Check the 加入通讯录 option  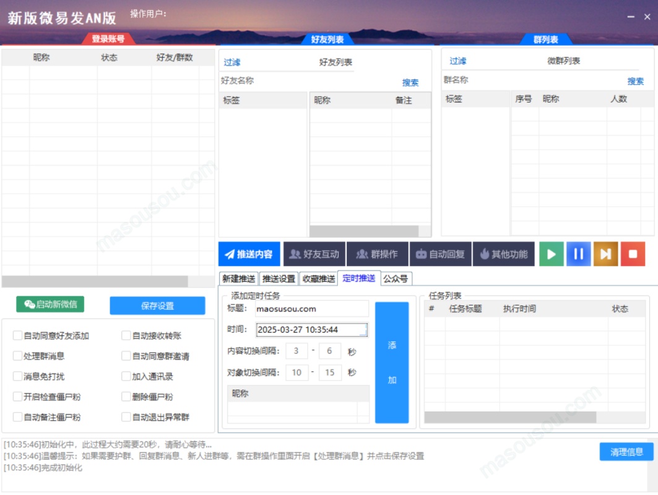point(126,376)
